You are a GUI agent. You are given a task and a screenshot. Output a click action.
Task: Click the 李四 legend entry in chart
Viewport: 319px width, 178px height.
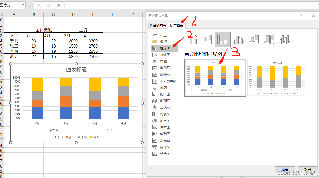point(83,137)
